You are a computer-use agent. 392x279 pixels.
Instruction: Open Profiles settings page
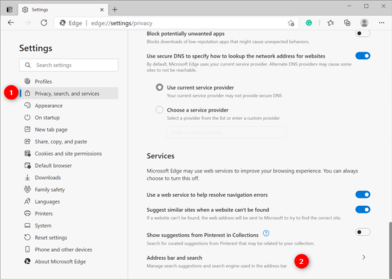point(68,82)
